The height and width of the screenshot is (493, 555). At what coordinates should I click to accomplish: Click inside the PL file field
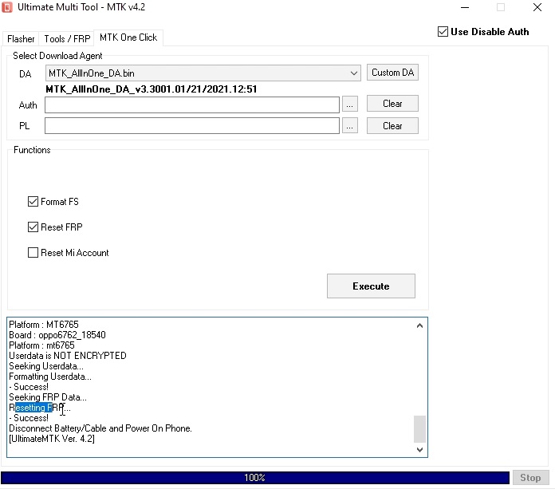(x=192, y=126)
